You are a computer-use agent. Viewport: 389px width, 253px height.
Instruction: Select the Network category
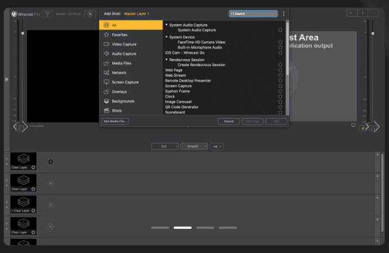131,73
